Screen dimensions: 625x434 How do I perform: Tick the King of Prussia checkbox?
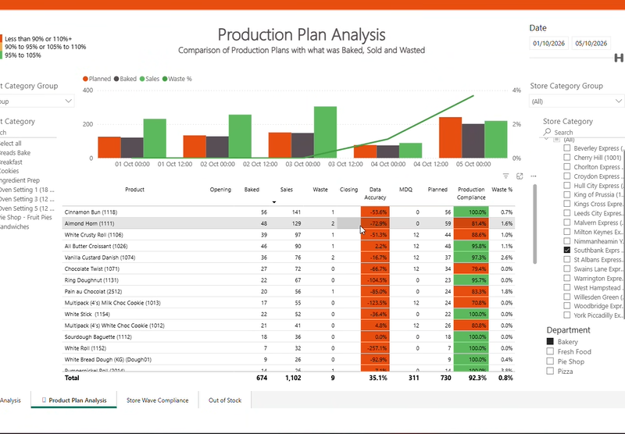[x=567, y=194]
